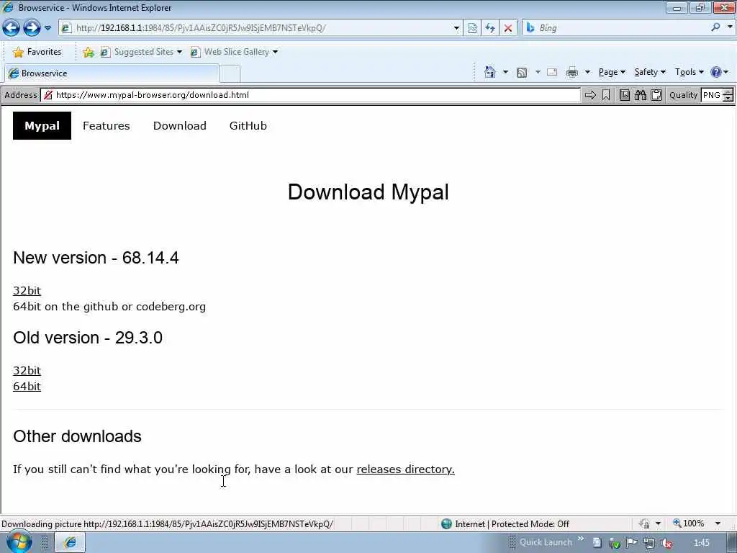This screenshot has width=737, height=553.
Task: Click 'New version - 68.14.4' heading
Action: click(x=96, y=258)
